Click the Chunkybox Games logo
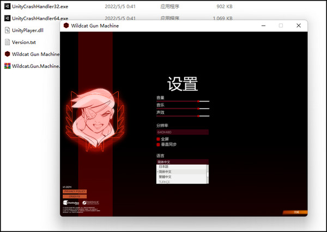 point(71,203)
